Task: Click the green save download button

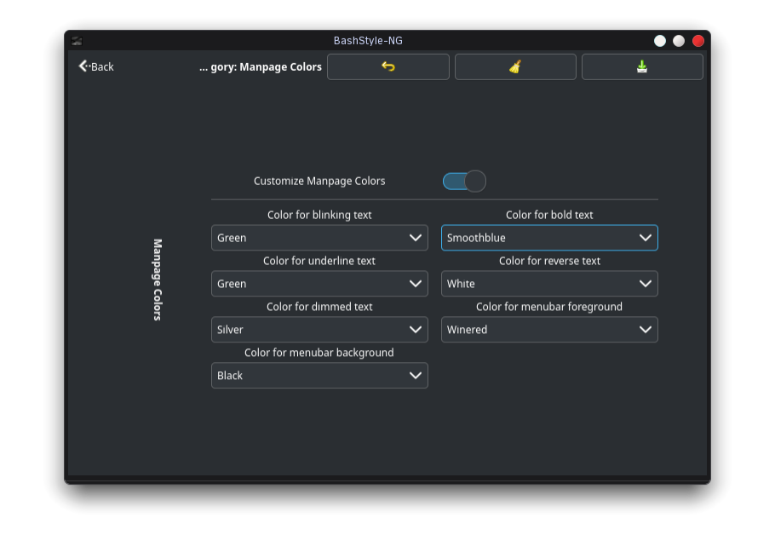Action: (642, 66)
